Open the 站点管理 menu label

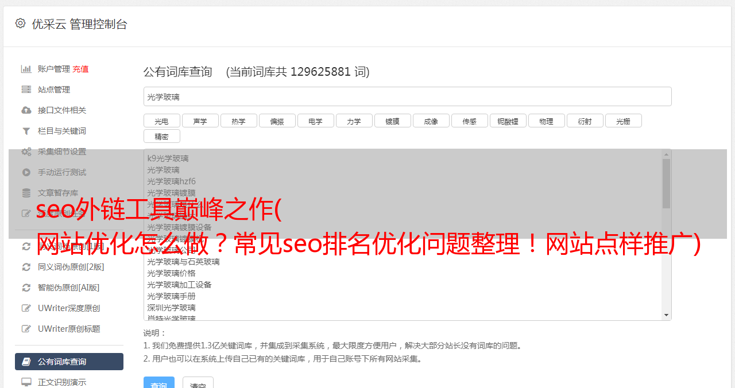coord(54,90)
